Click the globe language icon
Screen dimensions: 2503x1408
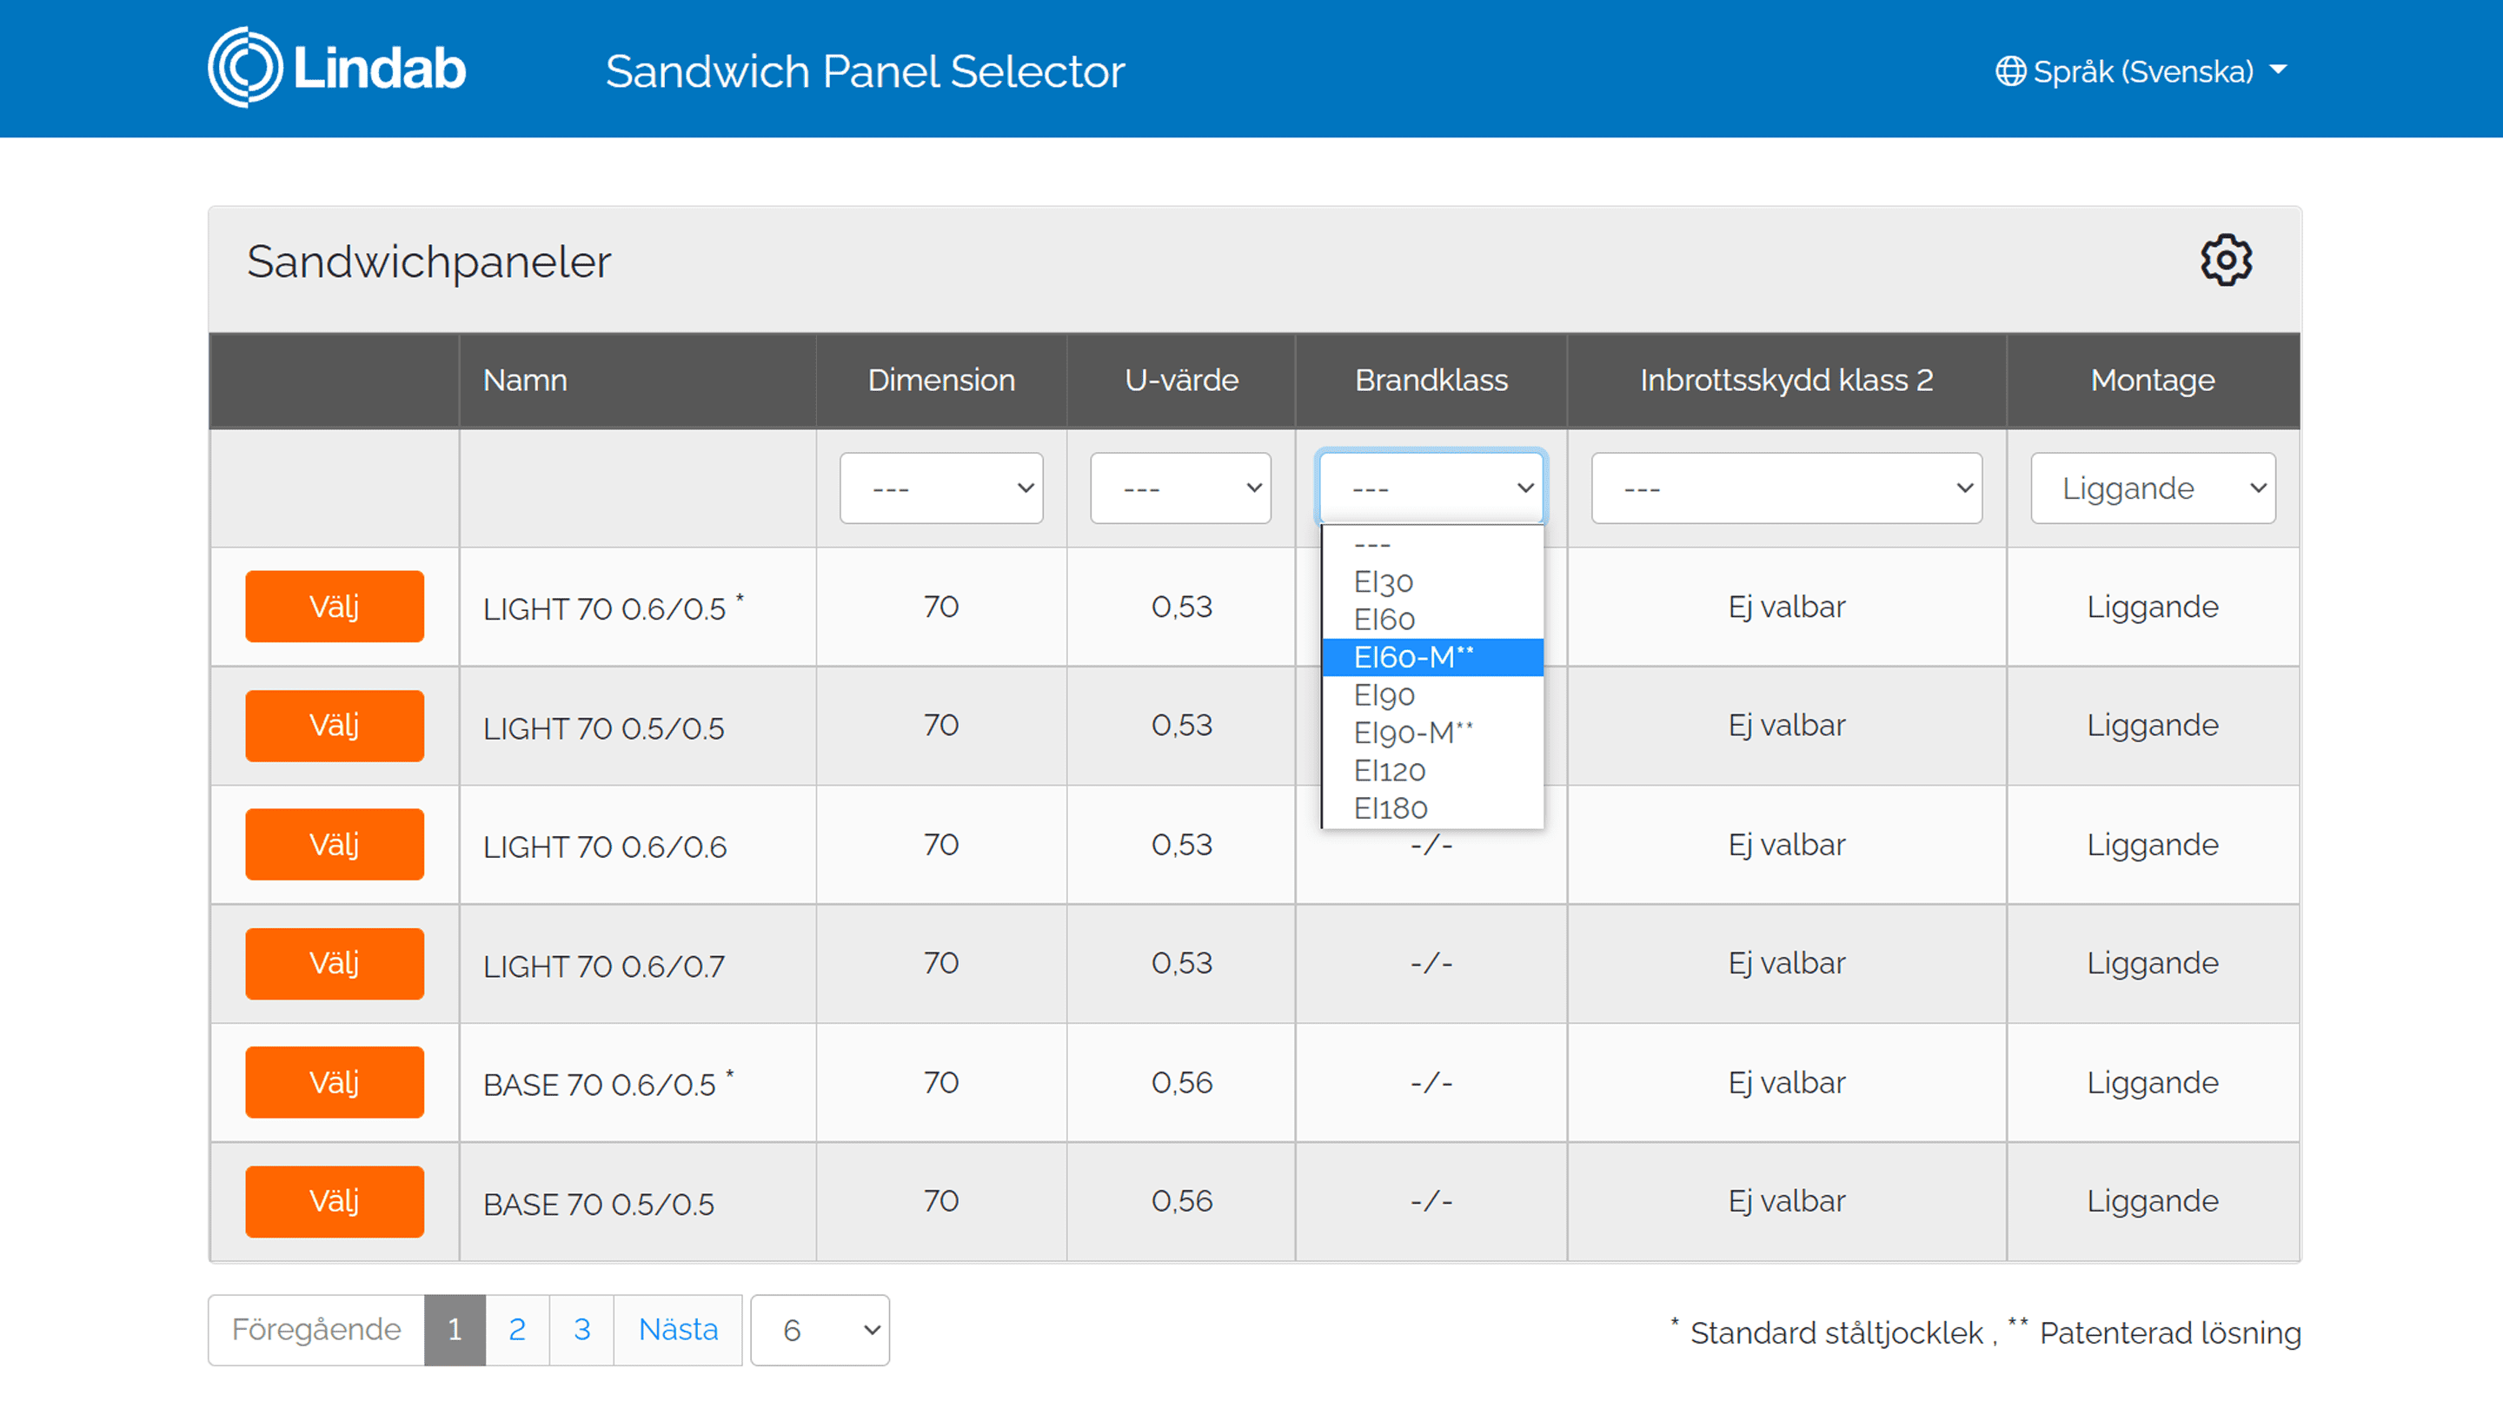(2009, 71)
